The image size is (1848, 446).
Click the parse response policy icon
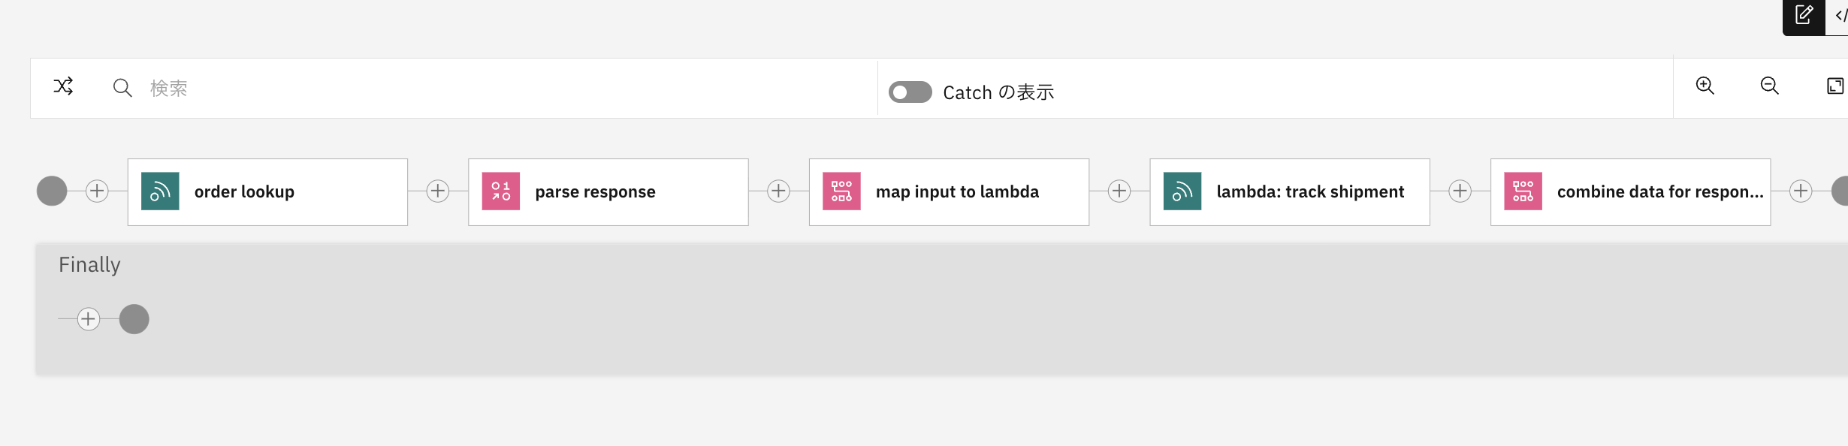[501, 191]
